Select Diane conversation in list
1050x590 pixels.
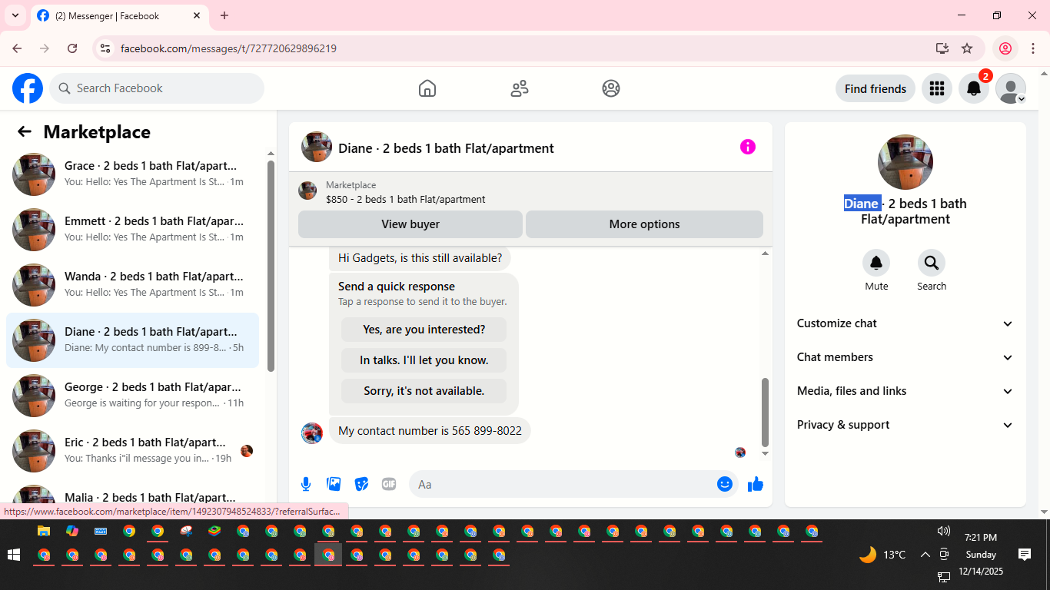[x=132, y=340]
